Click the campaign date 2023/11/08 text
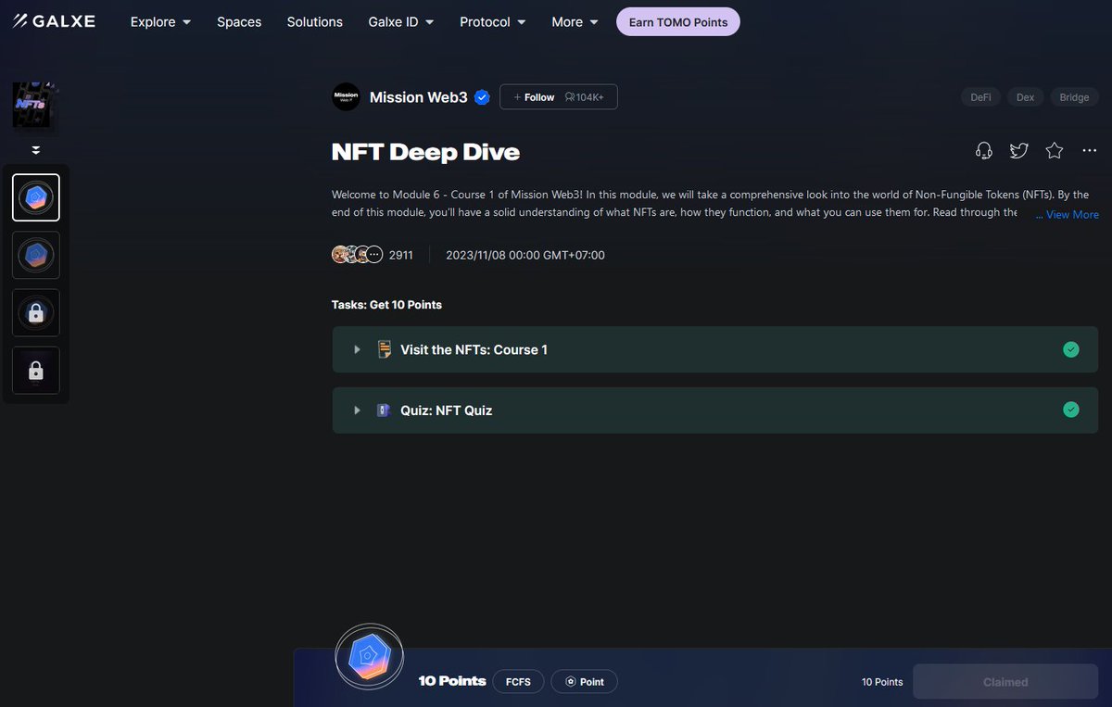This screenshot has height=707, width=1112. click(x=525, y=255)
